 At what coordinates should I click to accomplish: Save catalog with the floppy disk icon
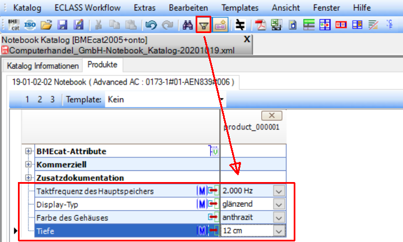[63, 25]
